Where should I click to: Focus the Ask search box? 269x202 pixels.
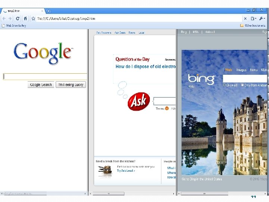pyautogui.click(x=164, y=101)
